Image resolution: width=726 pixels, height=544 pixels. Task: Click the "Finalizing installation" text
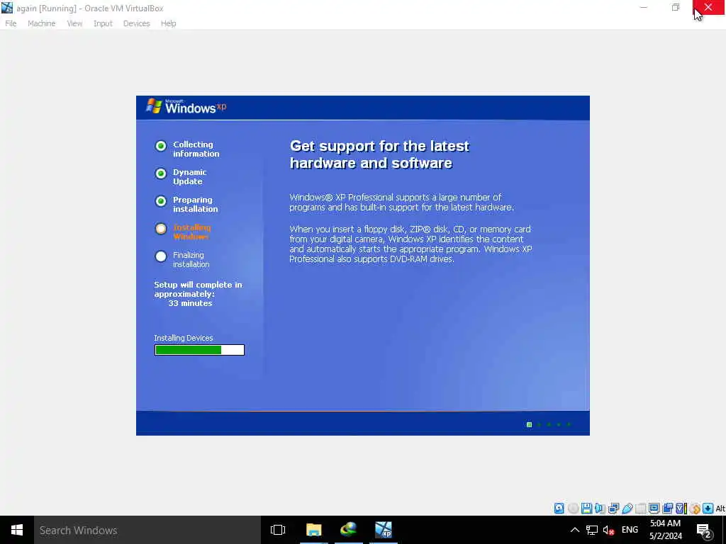click(191, 259)
